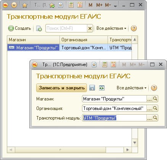The image size is (167, 160).
Task: Minimize the back list window
Action: (x=124, y=6)
